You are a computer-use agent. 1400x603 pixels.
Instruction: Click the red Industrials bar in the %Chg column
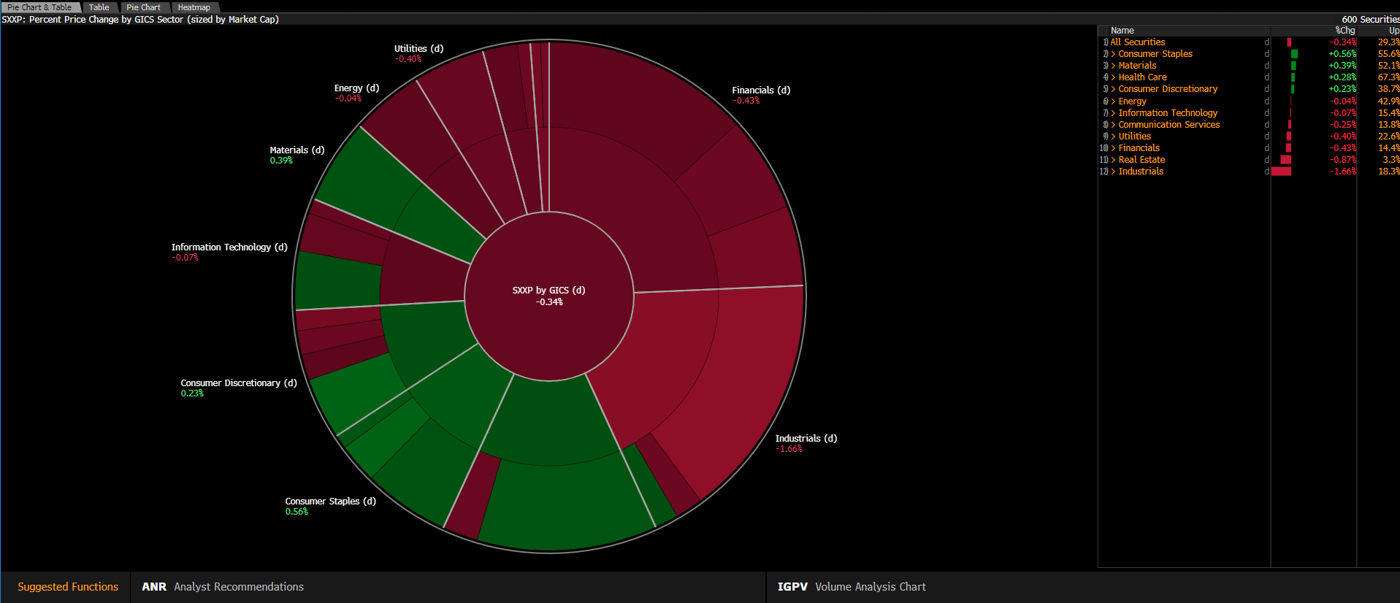(x=1281, y=172)
